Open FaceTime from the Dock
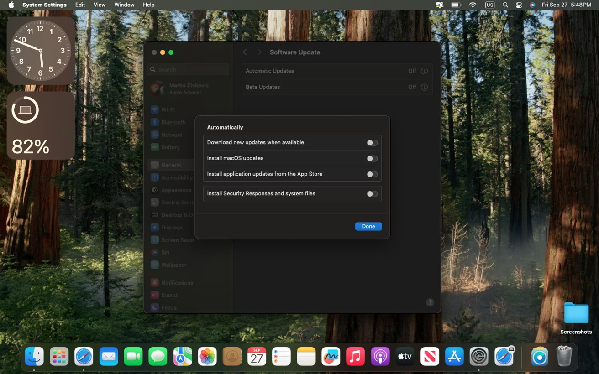This screenshot has width=599, height=374. (x=133, y=356)
